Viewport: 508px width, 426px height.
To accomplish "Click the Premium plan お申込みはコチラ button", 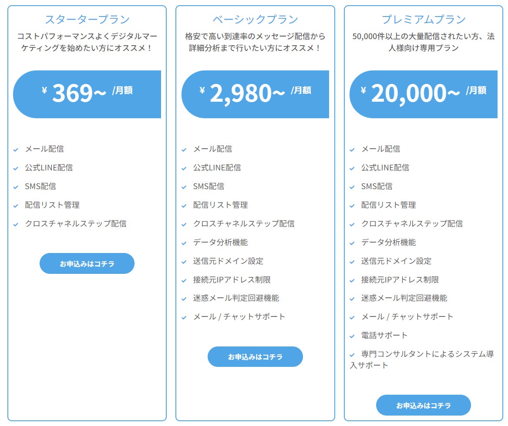I will click(423, 405).
